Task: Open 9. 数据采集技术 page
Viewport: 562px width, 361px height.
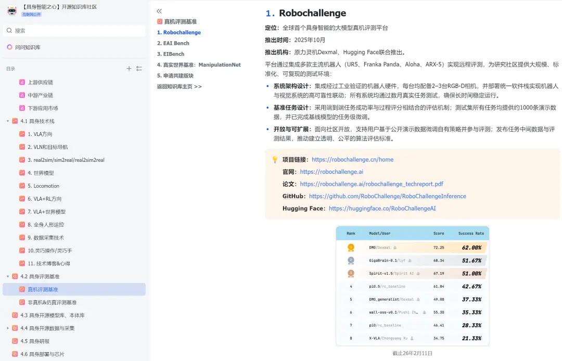Action: [x=45, y=237]
